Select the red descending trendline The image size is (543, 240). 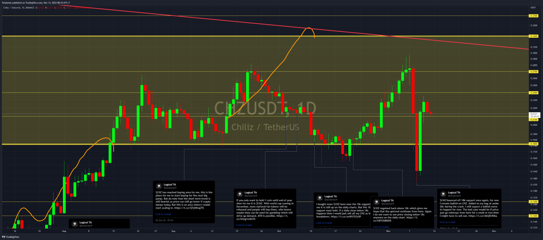[294, 26]
